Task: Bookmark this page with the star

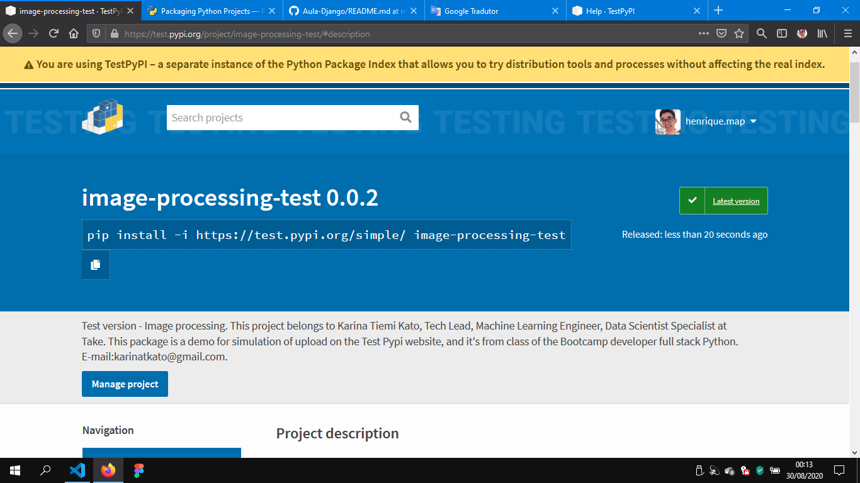Action: 739,34
